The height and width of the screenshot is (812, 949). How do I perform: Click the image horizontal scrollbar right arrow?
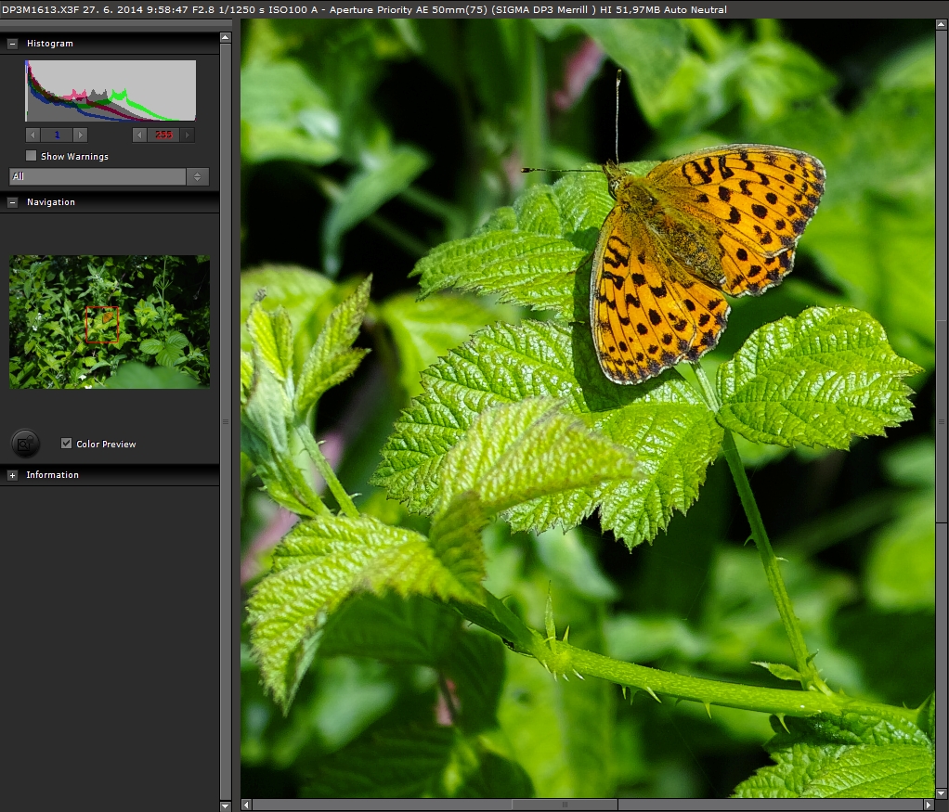click(929, 805)
